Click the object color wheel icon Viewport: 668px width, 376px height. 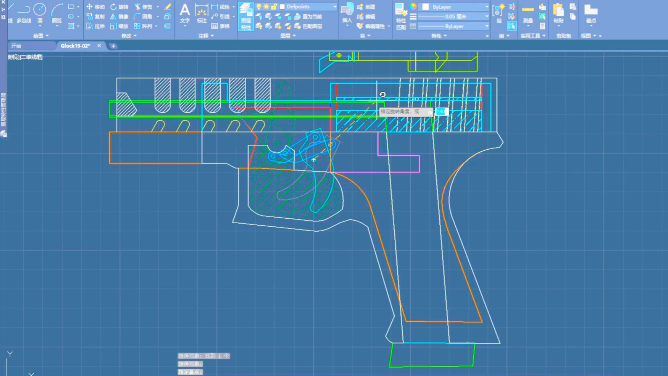413,7
